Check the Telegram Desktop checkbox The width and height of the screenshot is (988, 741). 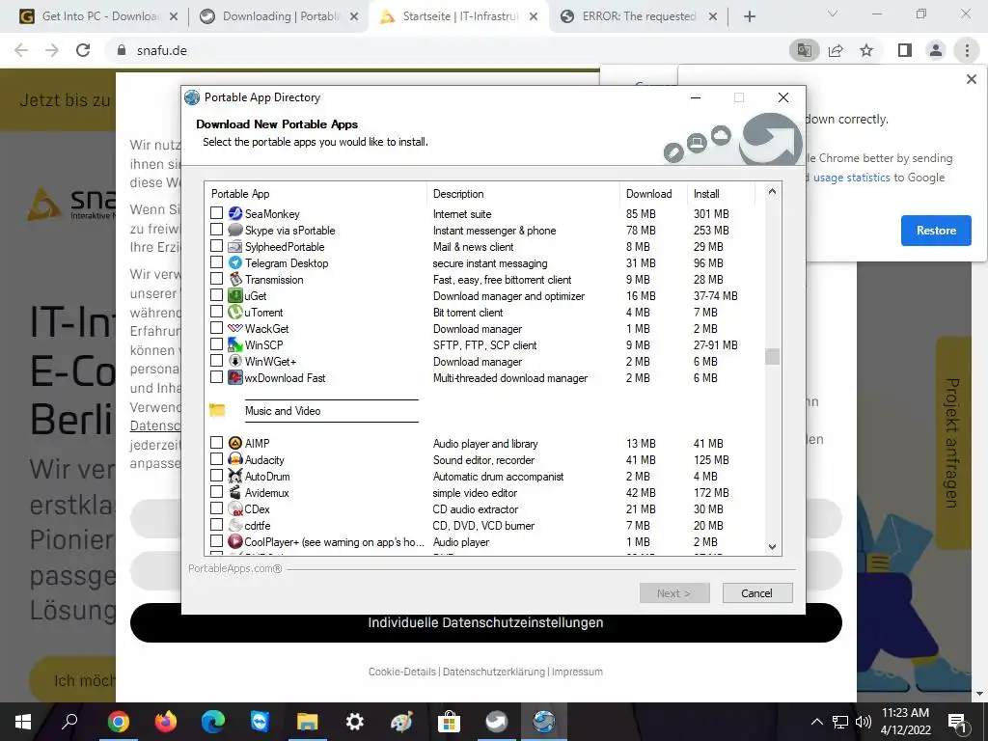(216, 262)
